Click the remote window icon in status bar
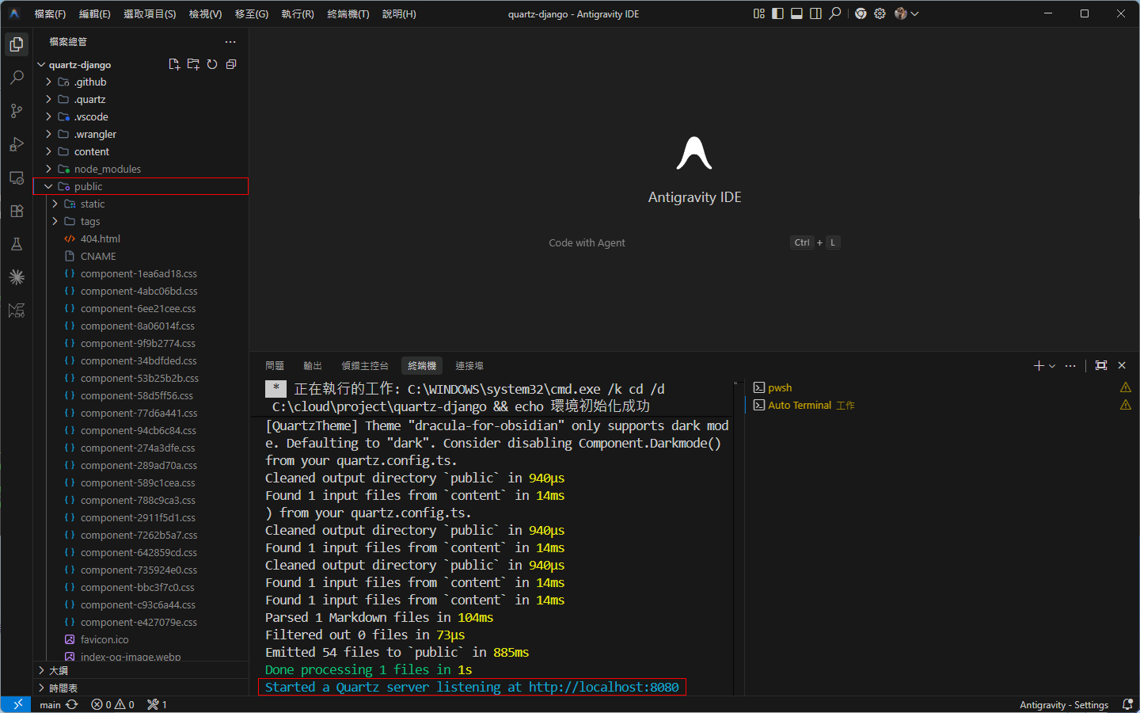Image resolution: width=1140 pixels, height=713 pixels. (x=17, y=704)
